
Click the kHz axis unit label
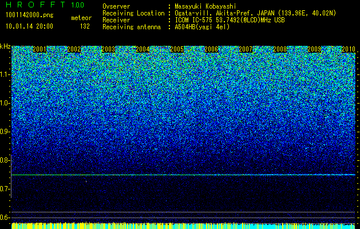pyautogui.click(x=5, y=46)
